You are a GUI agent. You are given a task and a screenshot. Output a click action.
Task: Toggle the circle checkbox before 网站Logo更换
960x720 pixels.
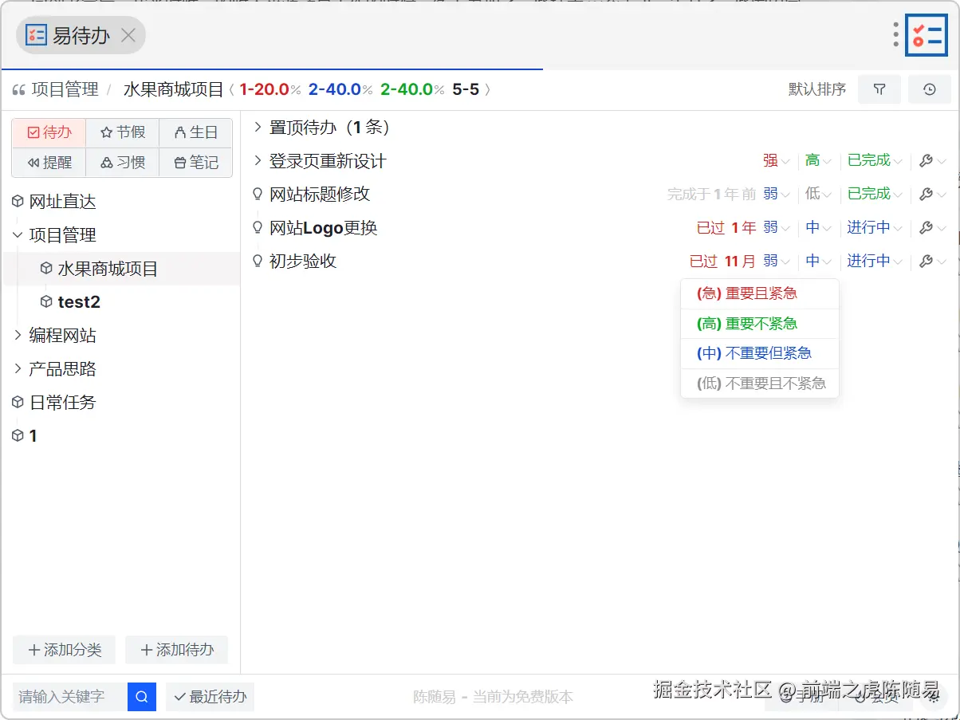257,227
